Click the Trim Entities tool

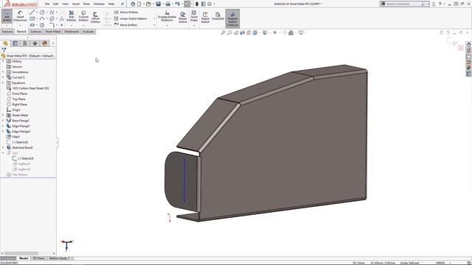click(x=72, y=16)
